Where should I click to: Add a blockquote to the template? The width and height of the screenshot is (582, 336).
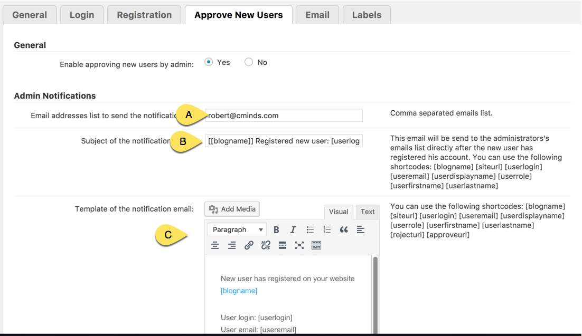pyautogui.click(x=344, y=230)
